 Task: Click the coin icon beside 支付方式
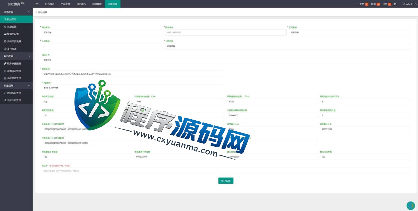tap(5, 49)
